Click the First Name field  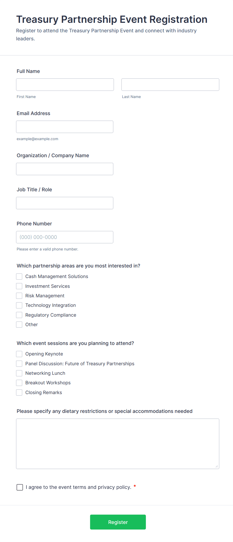(x=65, y=84)
